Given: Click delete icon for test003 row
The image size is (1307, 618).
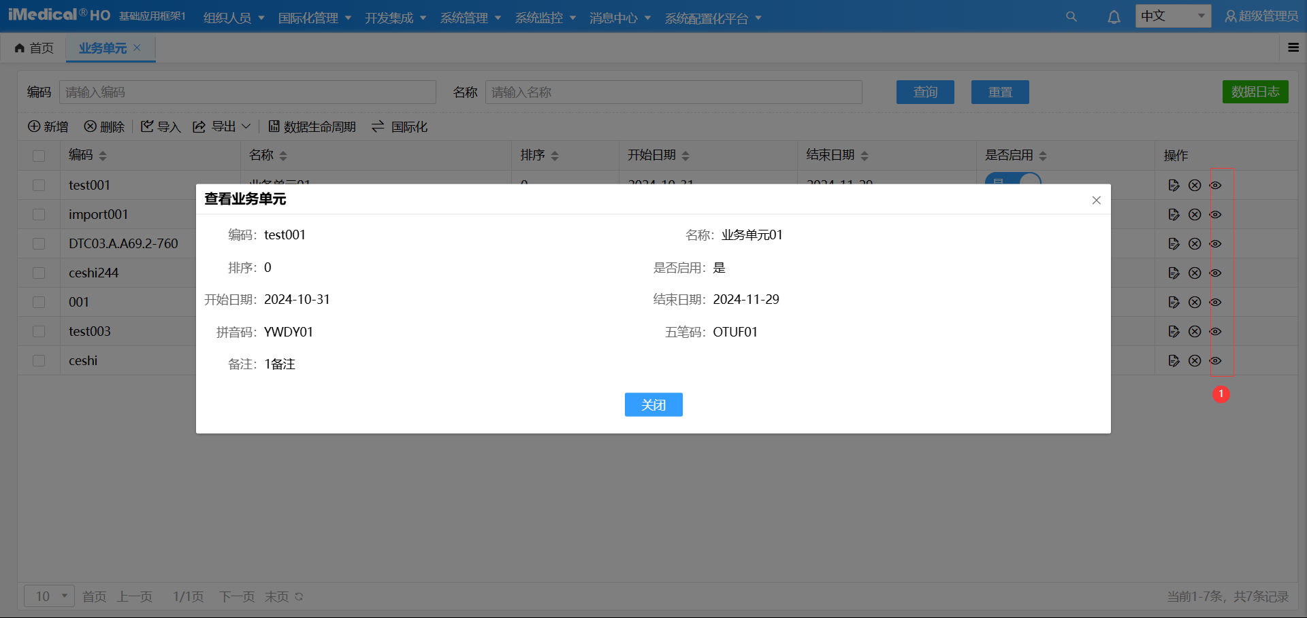Looking at the screenshot, I should [x=1195, y=331].
